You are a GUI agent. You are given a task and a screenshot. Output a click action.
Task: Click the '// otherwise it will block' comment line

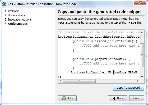99,32
